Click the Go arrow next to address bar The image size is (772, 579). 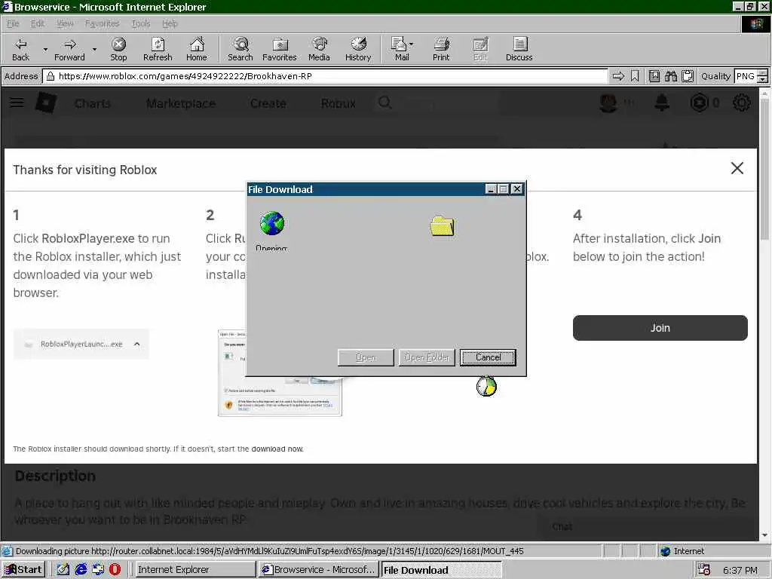pos(618,76)
